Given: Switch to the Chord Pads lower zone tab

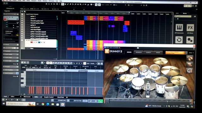Looking at the screenshot, I should [61, 97].
